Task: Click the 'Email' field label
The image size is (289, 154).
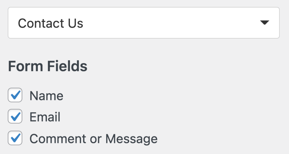Action: (45, 117)
